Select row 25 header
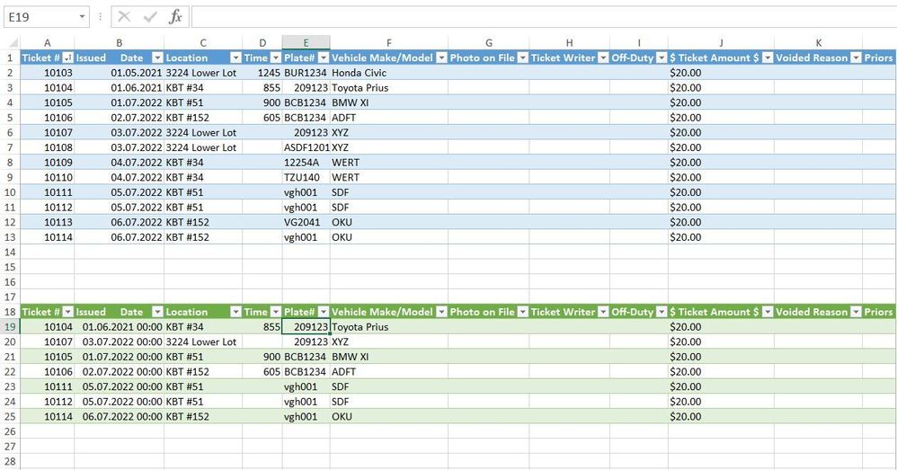Image resolution: width=897 pixels, height=470 pixels. pos(10,416)
